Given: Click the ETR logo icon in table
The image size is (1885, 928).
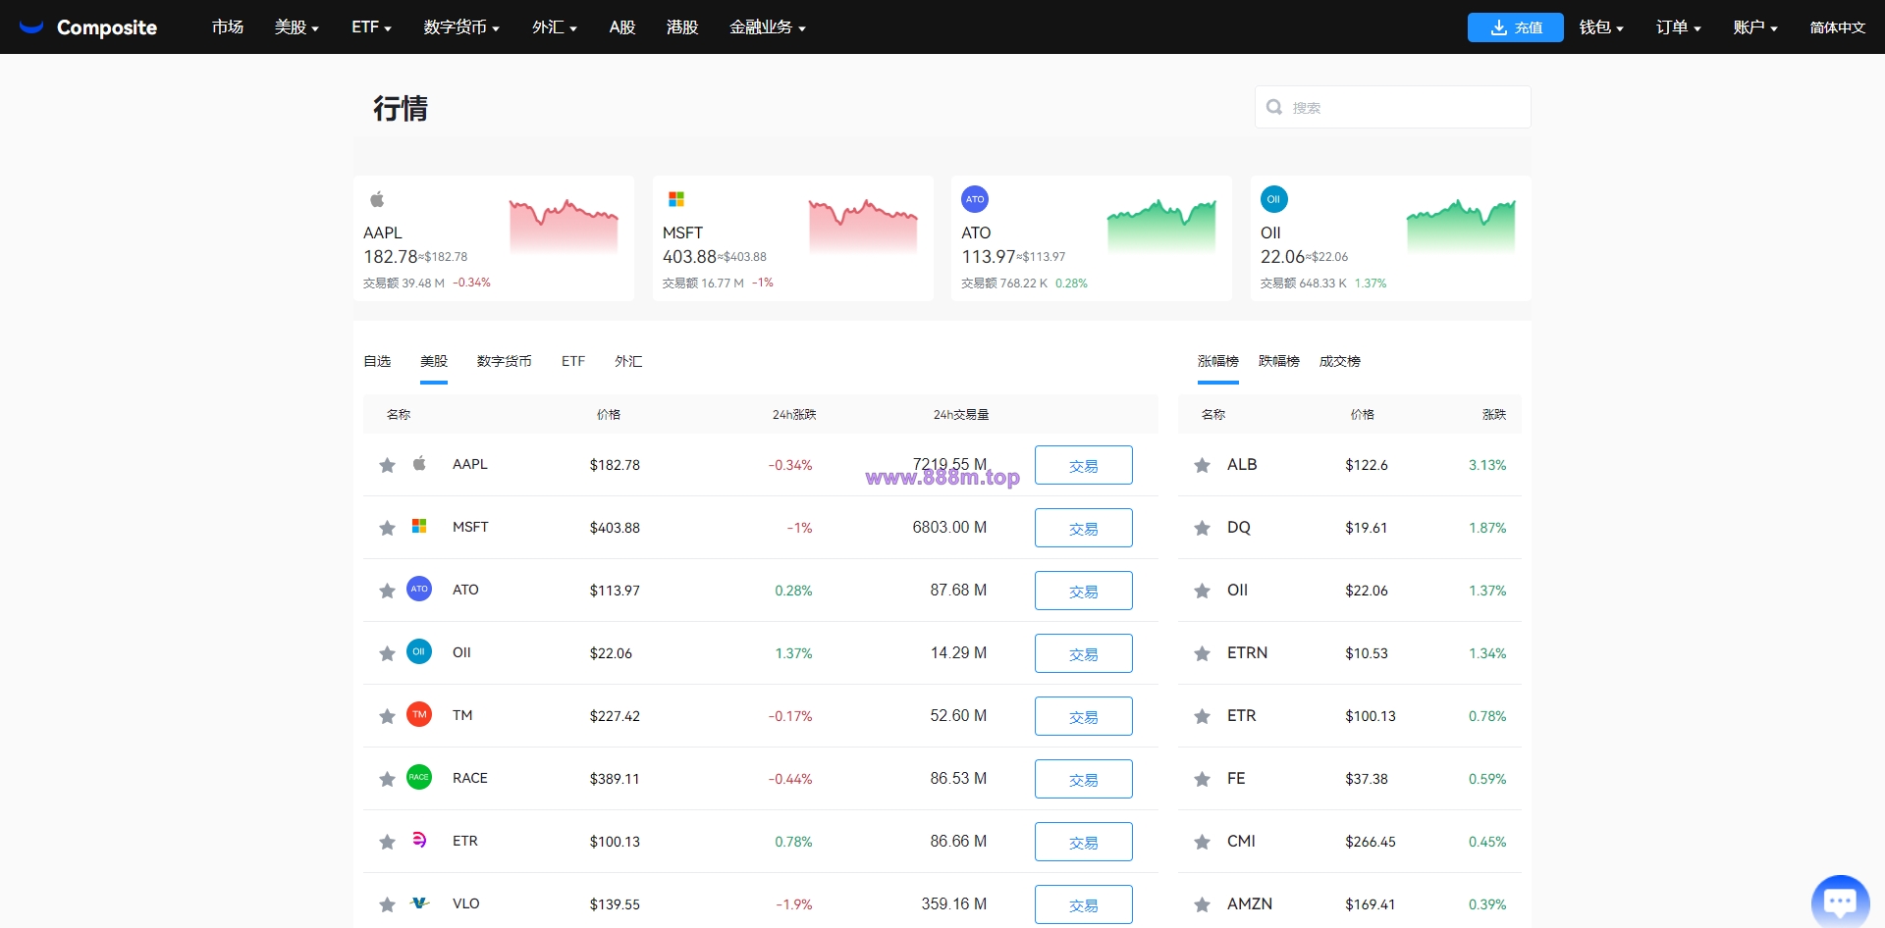Looking at the screenshot, I should click(419, 840).
